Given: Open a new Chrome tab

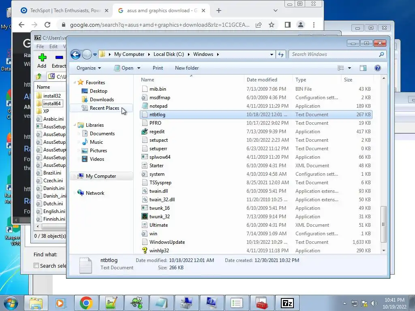Looking at the screenshot, I should (x=218, y=11).
